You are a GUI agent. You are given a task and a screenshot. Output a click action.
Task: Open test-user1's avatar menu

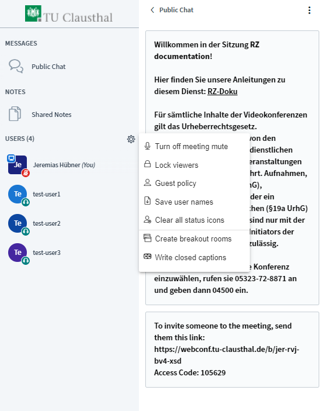point(18,194)
